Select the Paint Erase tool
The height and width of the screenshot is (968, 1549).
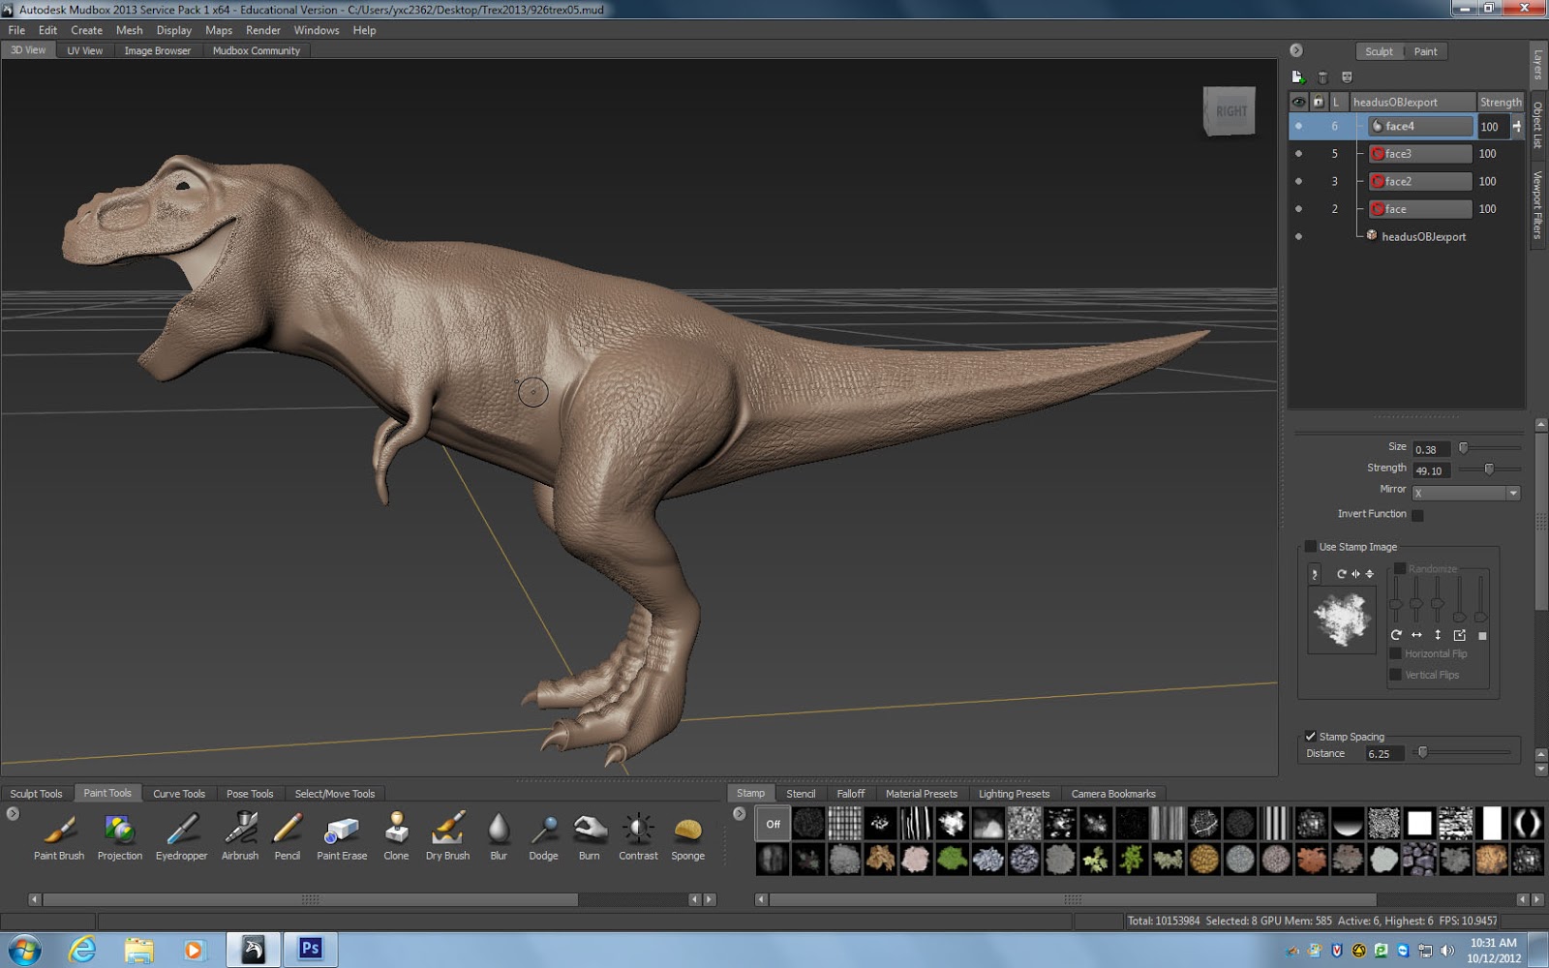click(342, 831)
